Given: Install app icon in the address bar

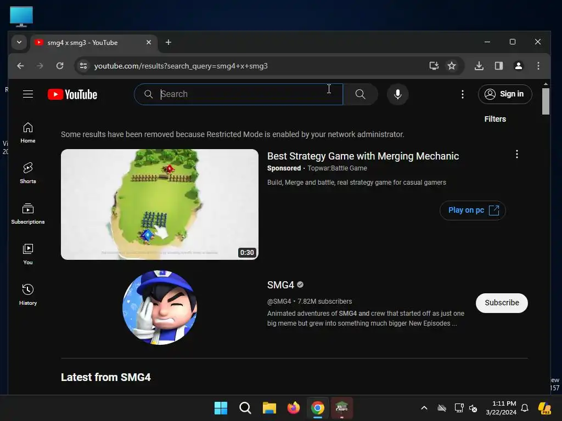Looking at the screenshot, I should pyautogui.click(x=434, y=66).
